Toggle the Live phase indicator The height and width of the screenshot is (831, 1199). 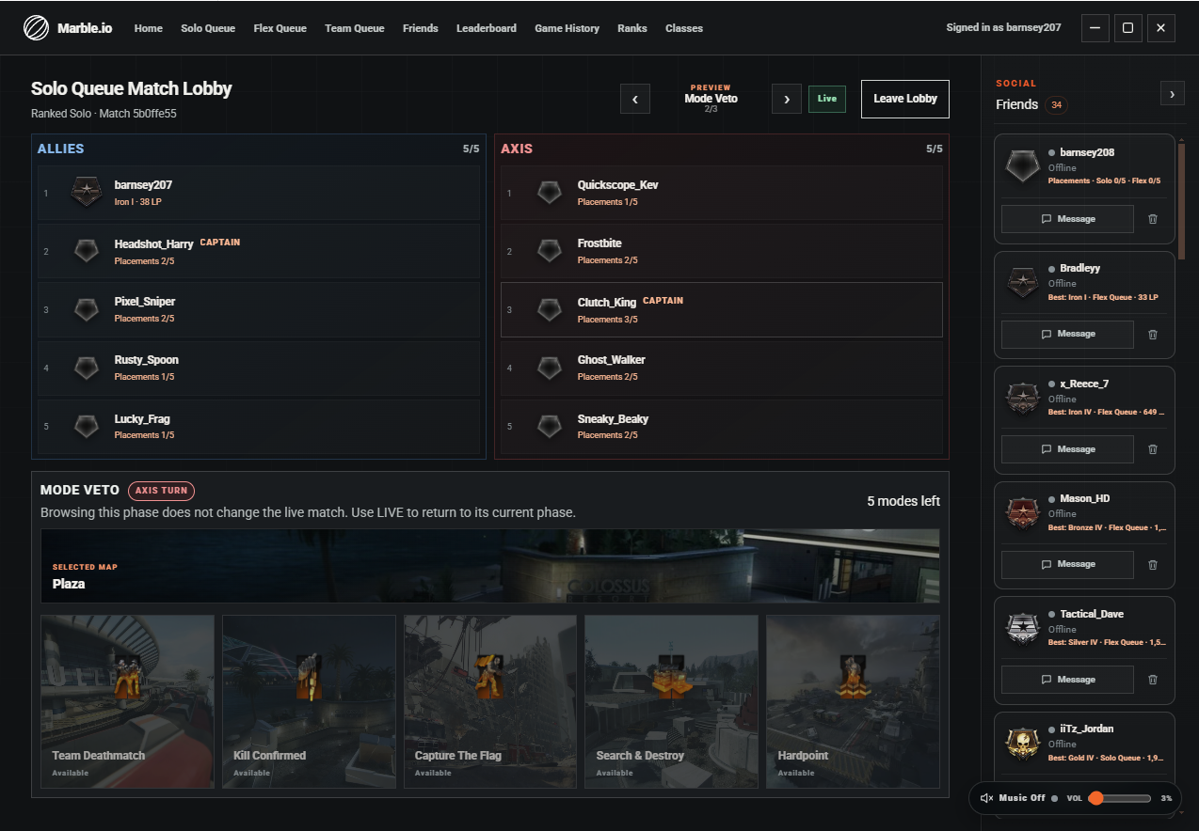pyautogui.click(x=827, y=99)
